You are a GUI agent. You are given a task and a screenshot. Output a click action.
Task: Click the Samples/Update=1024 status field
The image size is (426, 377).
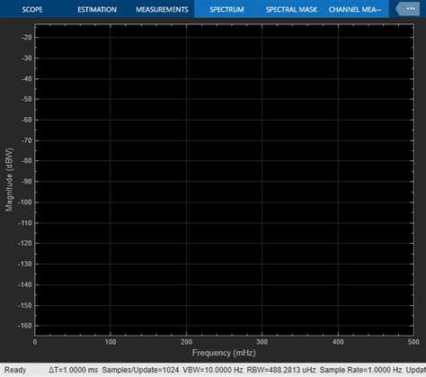(x=140, y=370)
